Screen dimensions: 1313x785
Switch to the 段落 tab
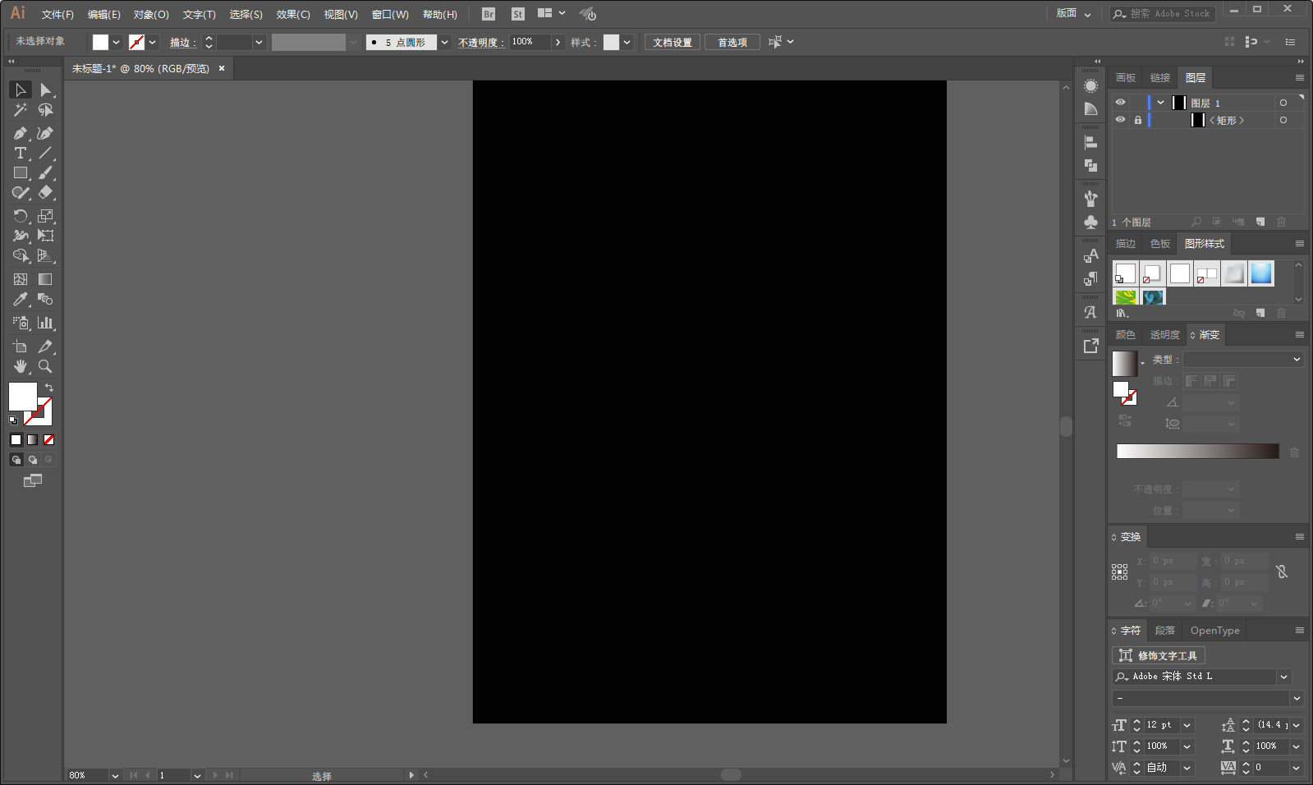[1165, 631]
